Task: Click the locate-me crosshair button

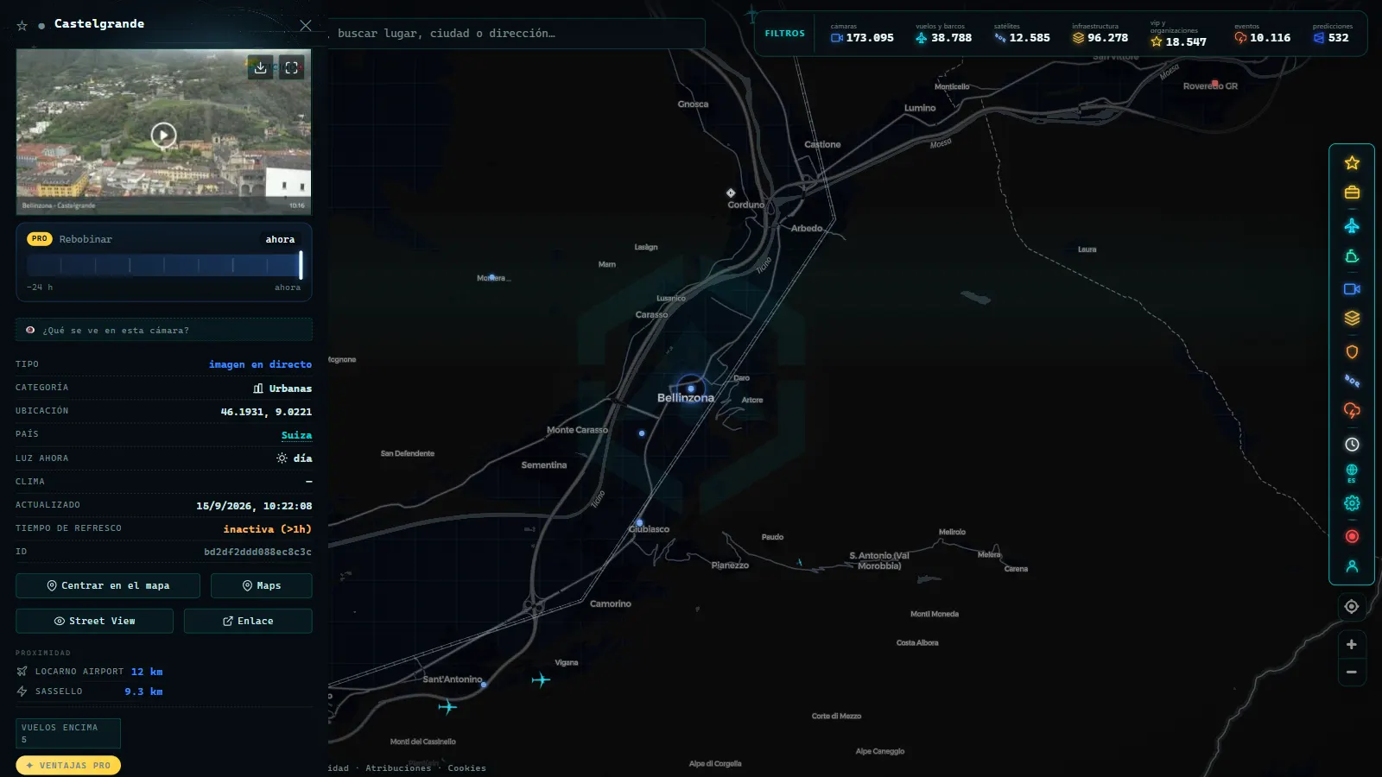Action: point(1352,607)
